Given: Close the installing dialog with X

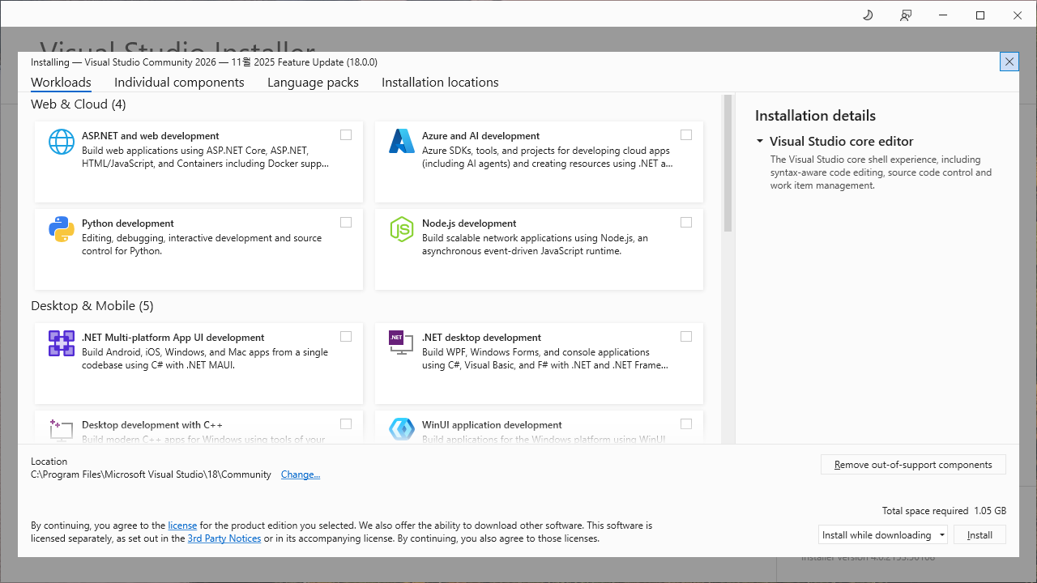Looking at the screenshot, I should tap(1009, 62).
